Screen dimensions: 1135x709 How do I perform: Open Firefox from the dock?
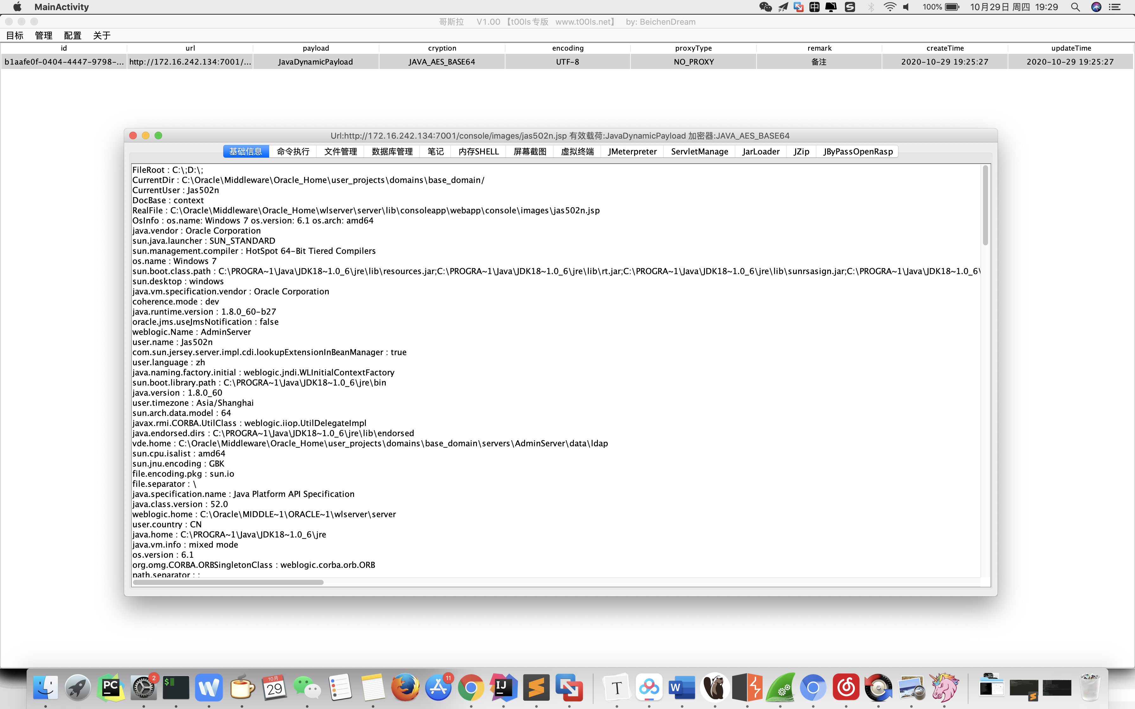tap(405, 687)
